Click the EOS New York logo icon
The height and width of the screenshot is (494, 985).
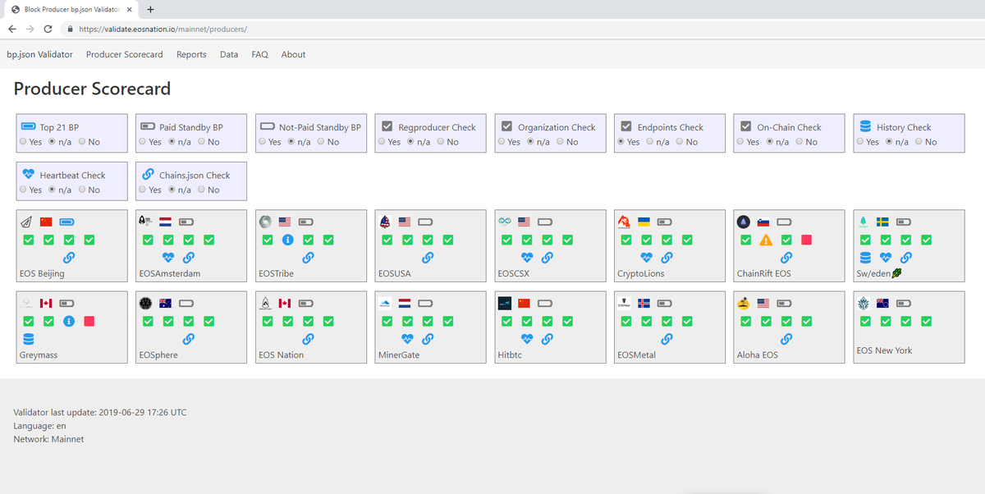pyautogui.click(x=865, y=302)
